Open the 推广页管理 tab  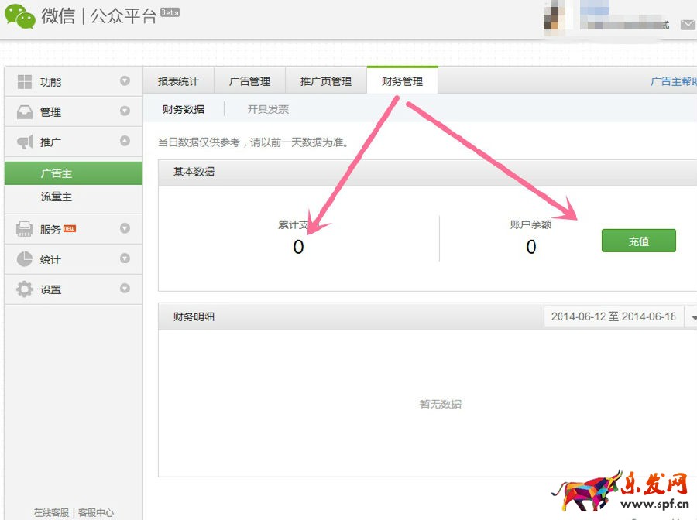(325, 81)
